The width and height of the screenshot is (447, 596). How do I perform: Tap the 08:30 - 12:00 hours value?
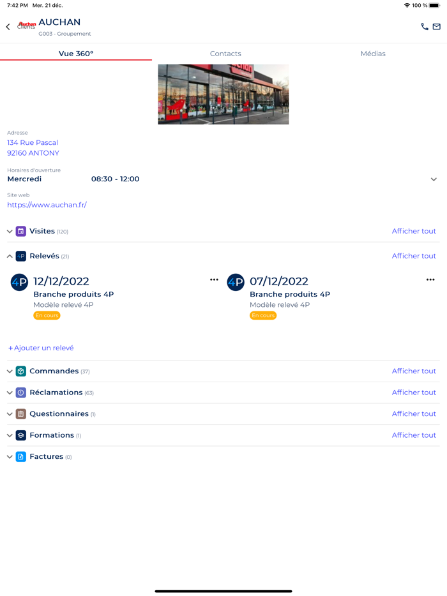pyautogui.click(x=116, y=179)
